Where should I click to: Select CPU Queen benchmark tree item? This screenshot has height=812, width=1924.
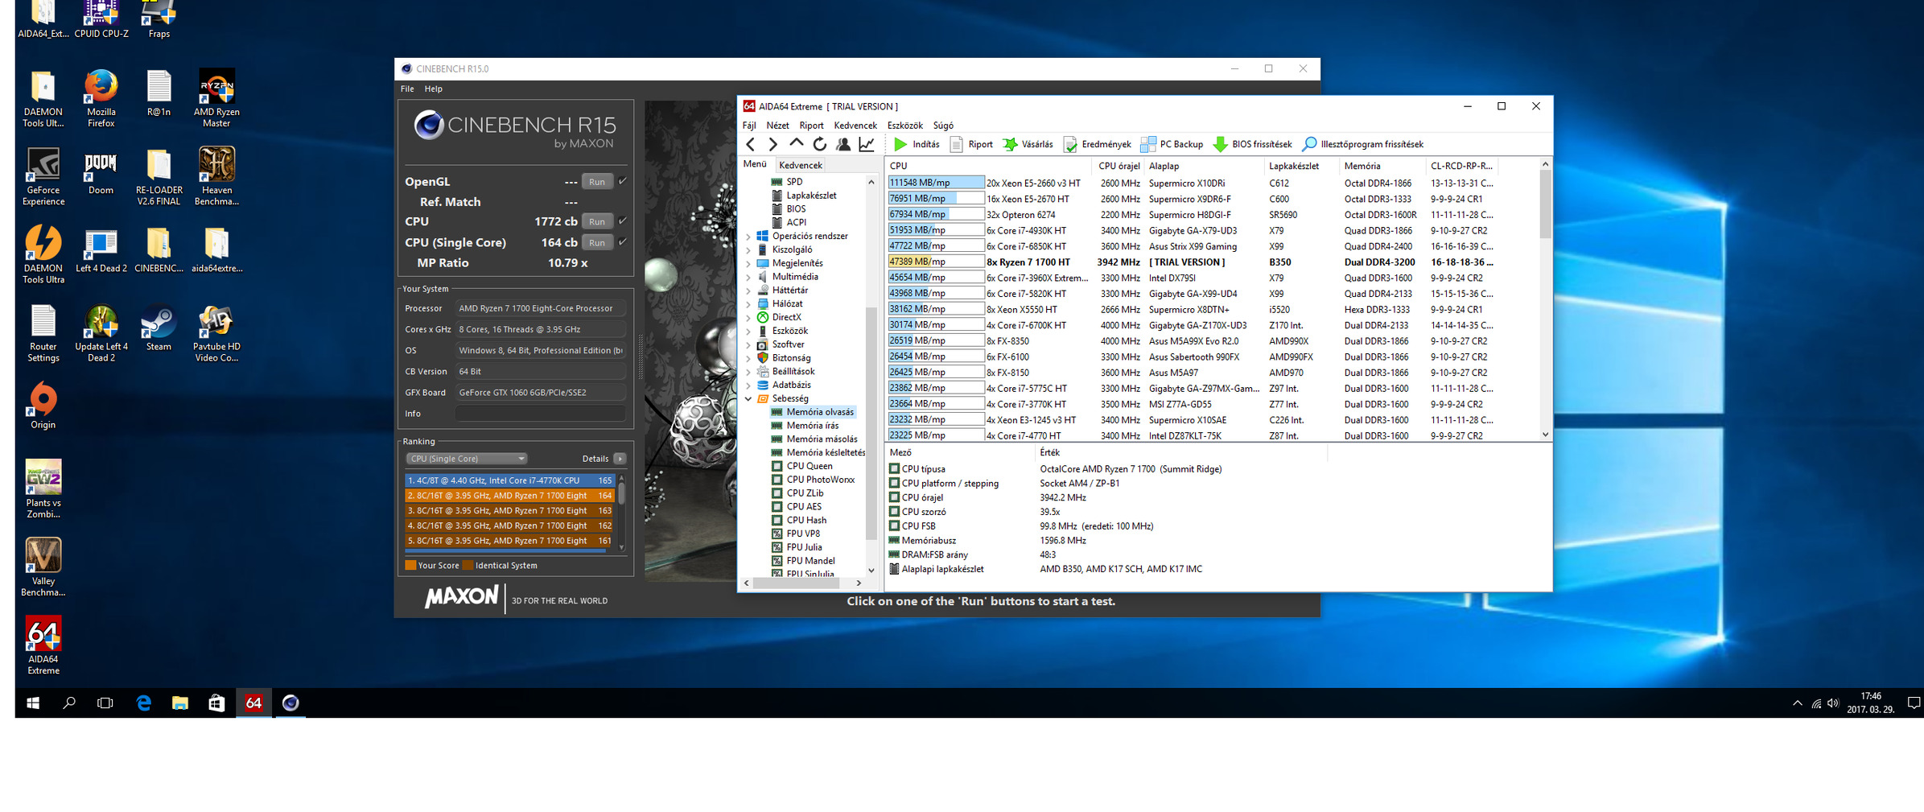pos(810,466)
